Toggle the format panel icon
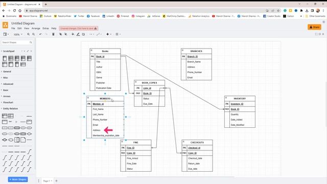 tap(320, 34)
